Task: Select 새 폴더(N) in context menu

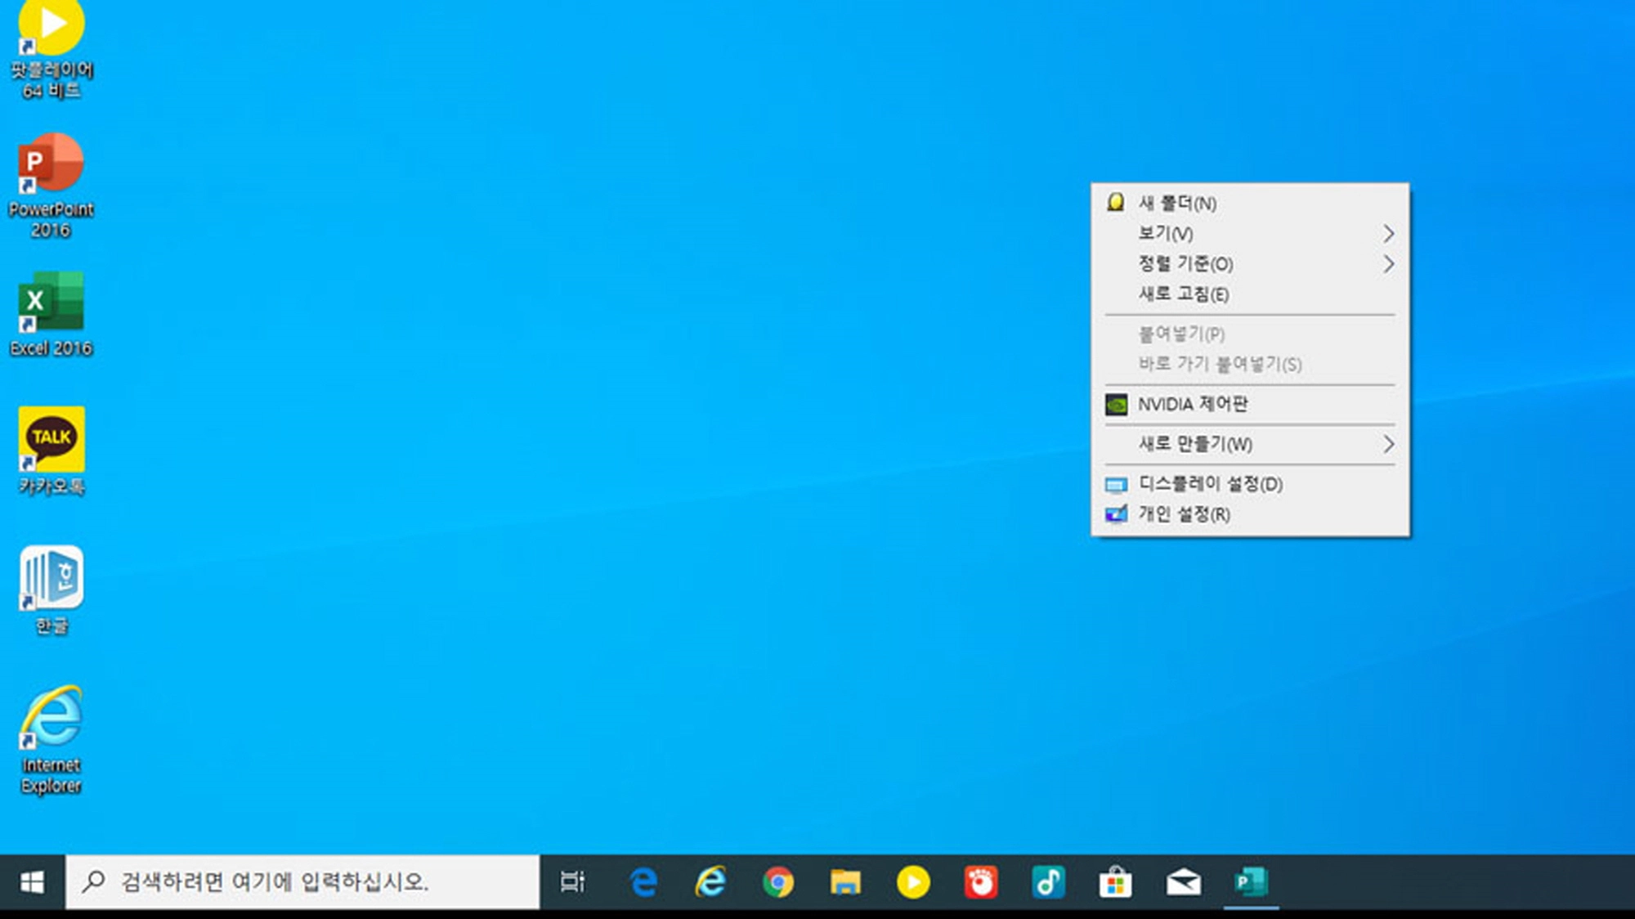Action: (x=1177, y=204)
